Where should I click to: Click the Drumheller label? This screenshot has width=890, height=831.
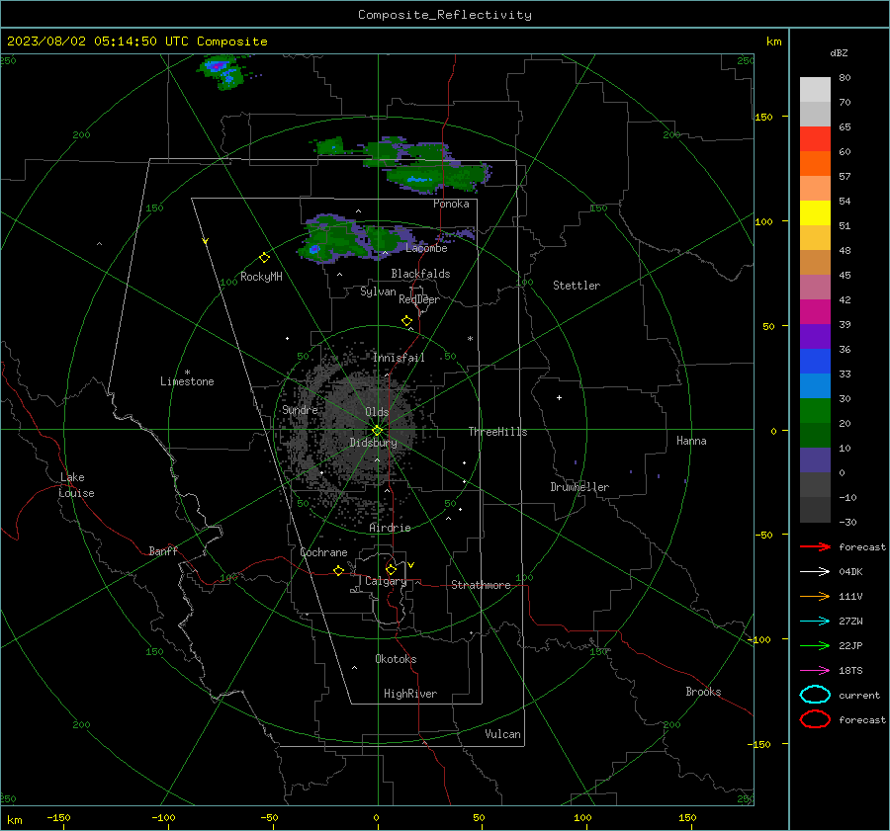(x=579, y=487)
